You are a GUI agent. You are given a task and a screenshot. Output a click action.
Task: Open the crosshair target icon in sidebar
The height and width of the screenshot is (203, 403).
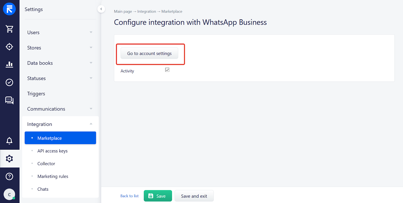click(9, 47)
